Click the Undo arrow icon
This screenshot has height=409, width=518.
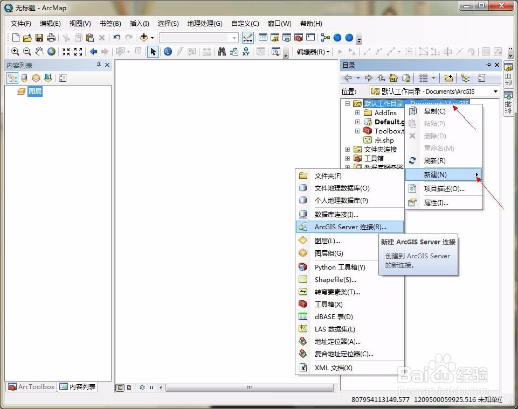point(116,38)
